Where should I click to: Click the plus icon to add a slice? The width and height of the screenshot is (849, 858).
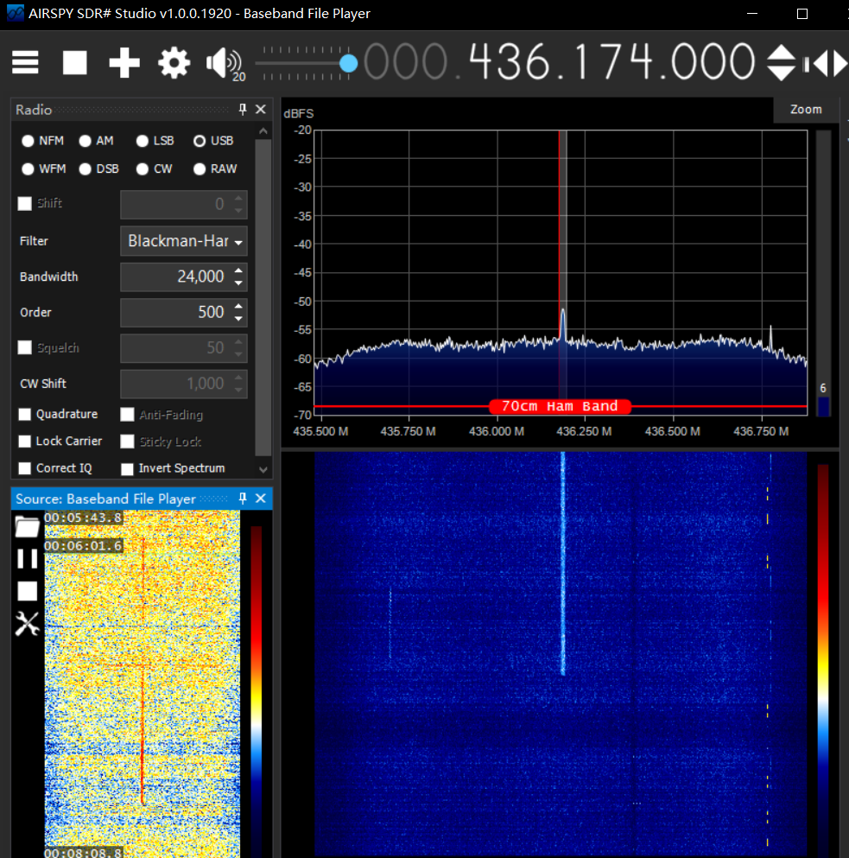coord(124,62)
